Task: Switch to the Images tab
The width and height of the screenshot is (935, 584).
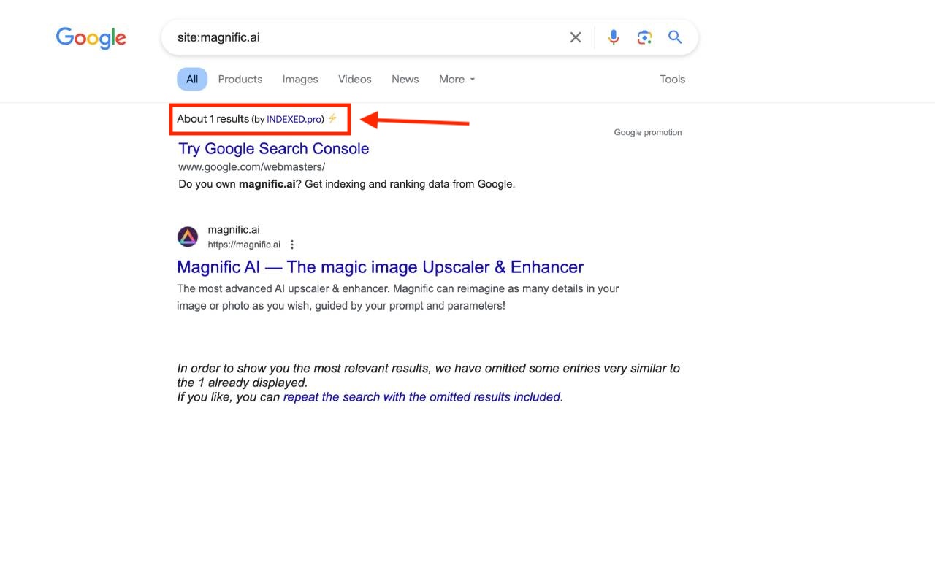Action: point(300,79)
